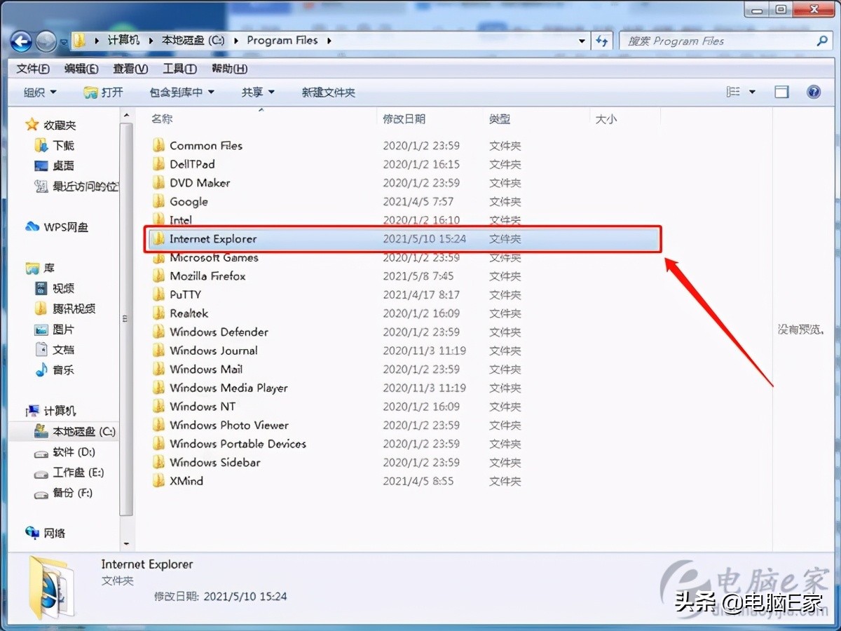Click the change view icon
The width and height of the screenshot is (841, 631).
(733, 92)
